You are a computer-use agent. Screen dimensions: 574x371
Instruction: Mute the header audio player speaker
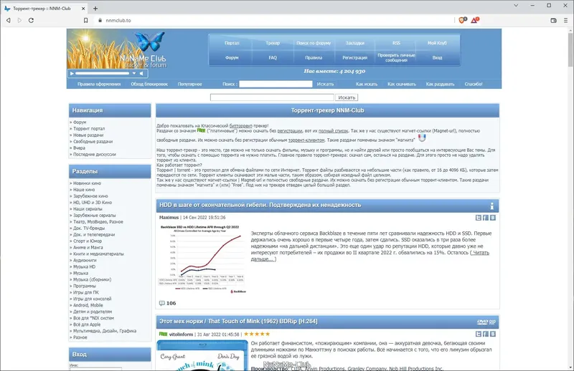(x=141, y=74)
